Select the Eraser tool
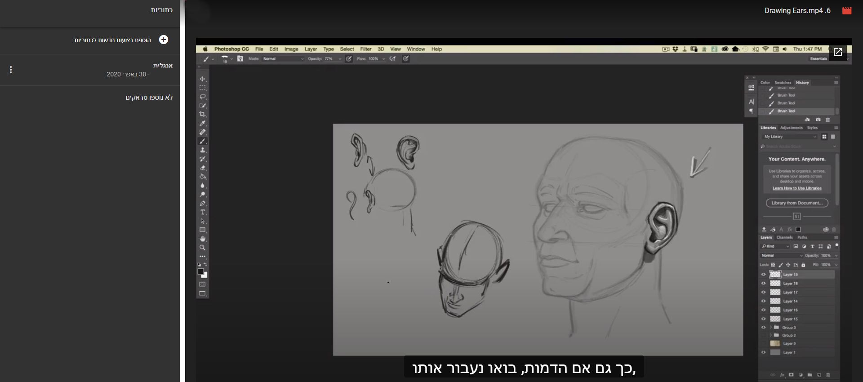The width and height of the screenshot is (863, 382). tap(202, 168)
